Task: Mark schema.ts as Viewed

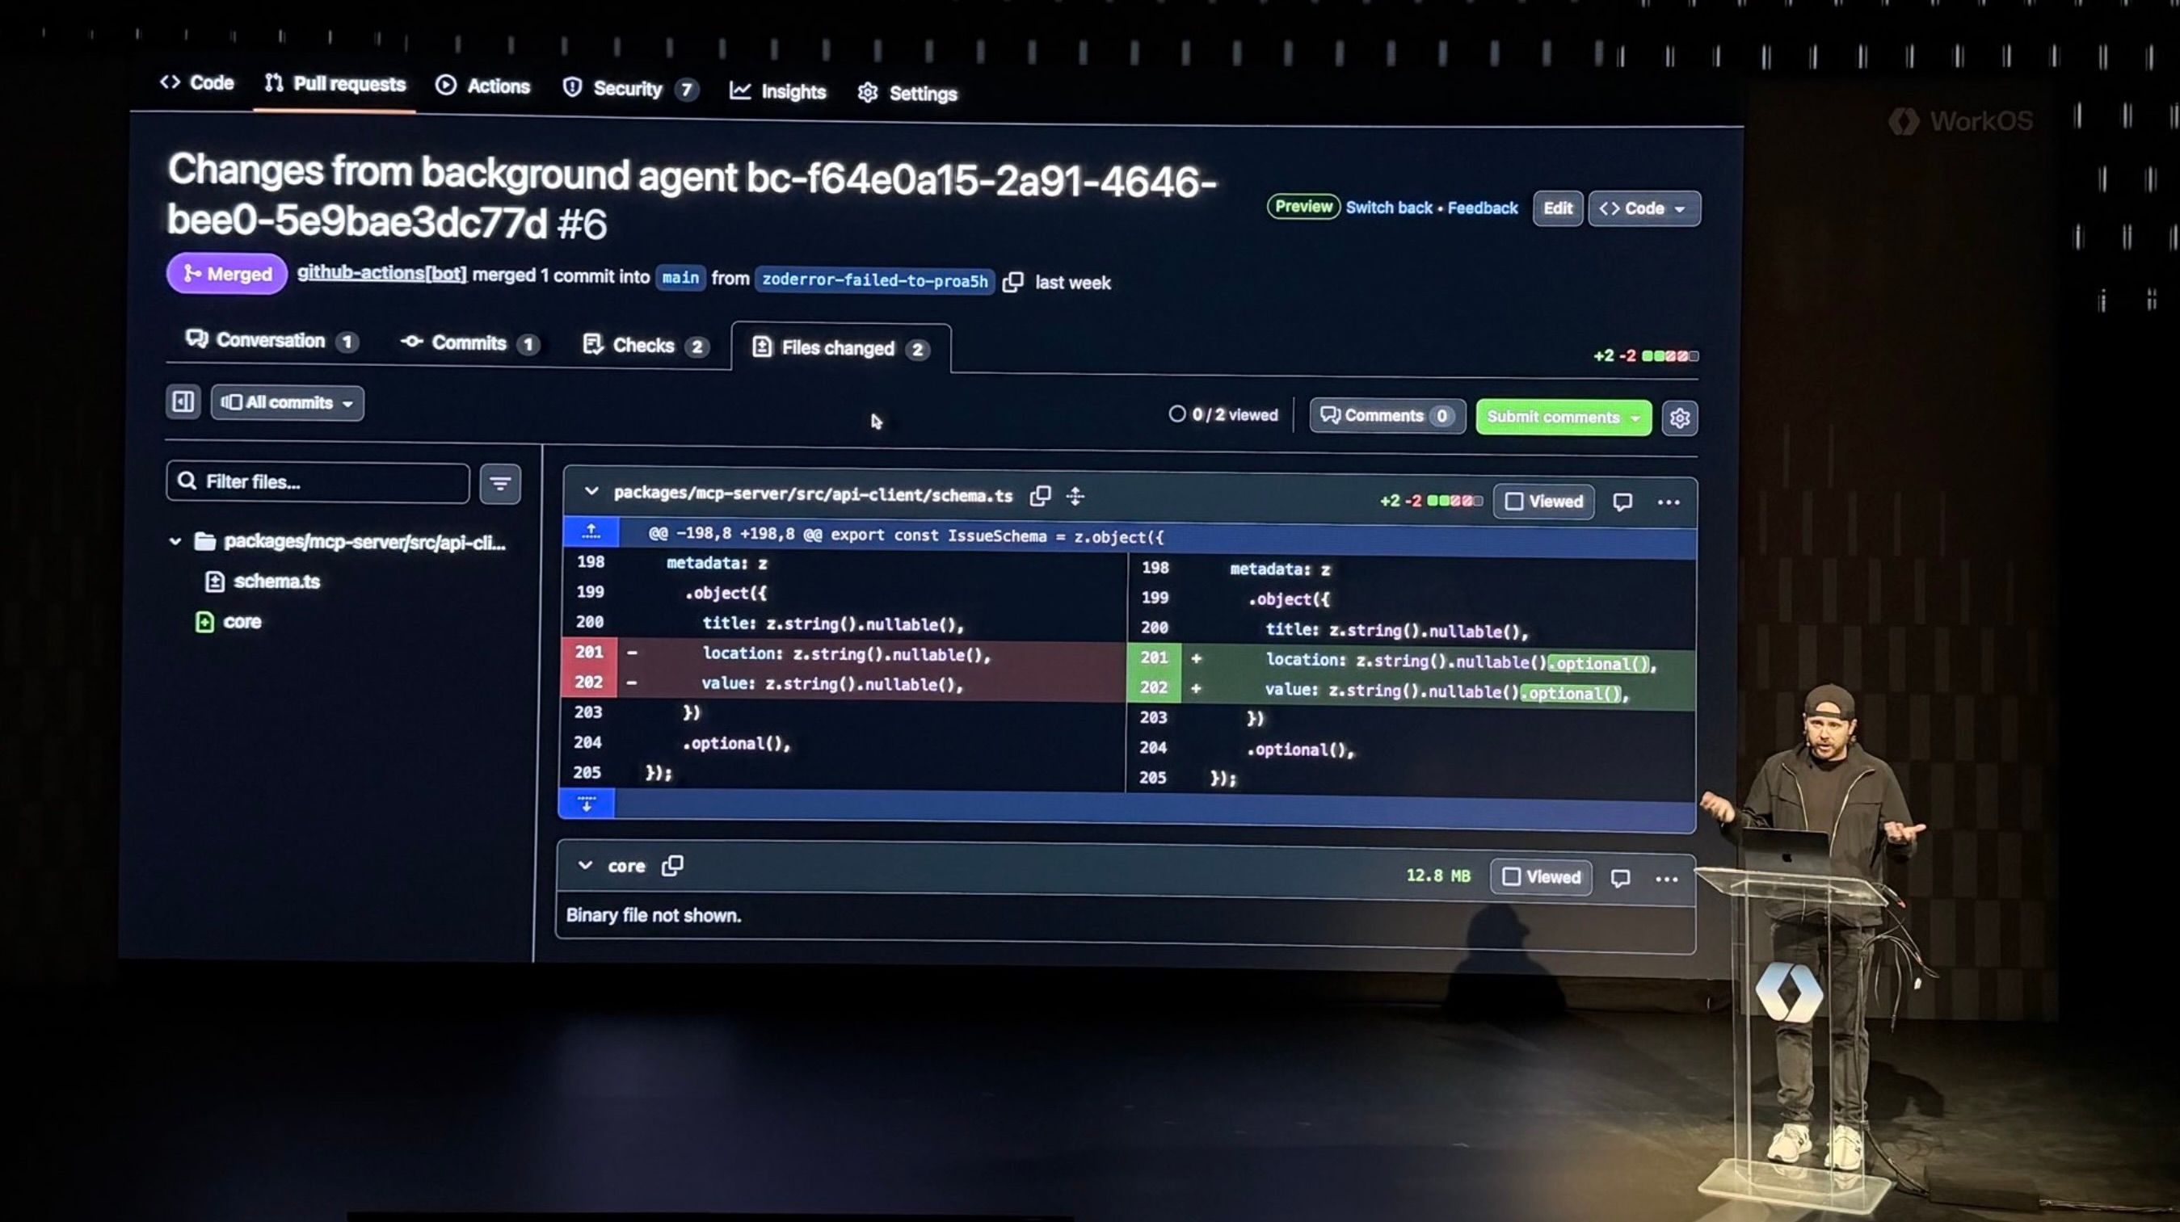Action: click(1543, 502)
